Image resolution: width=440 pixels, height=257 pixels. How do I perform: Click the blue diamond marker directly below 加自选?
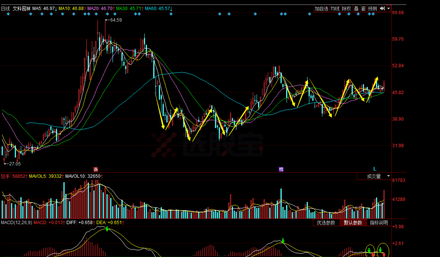click(x=309, y=14)
